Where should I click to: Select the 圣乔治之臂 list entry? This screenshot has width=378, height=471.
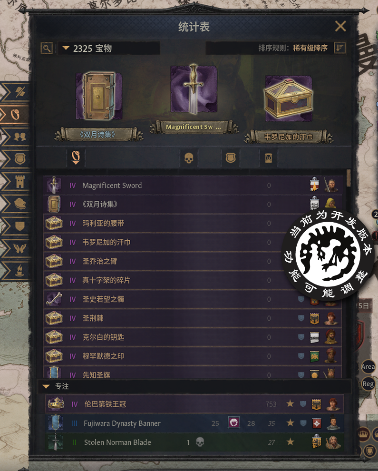(x=193, y=261)
